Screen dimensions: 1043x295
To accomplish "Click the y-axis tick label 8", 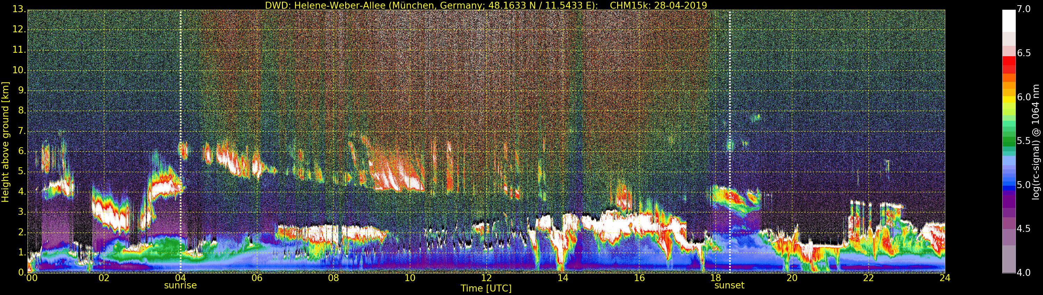I will pyautogui.click(x=22, y=111).
